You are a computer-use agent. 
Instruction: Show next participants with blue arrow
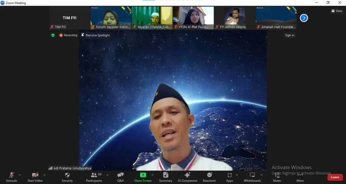click(304, 18)
